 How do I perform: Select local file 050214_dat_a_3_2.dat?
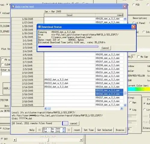tap(70, 87)
